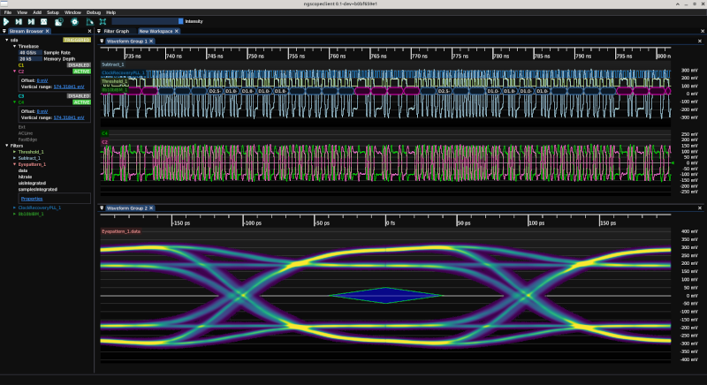
Task: Open the Eyepattern_1 Properties link
Action: click(32, 199)
